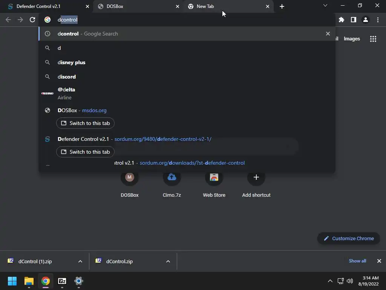Click Switch to this tab under DOSBox
Image resolution: width=386 pixels, height=290 pixels.
tap(85, 123)
